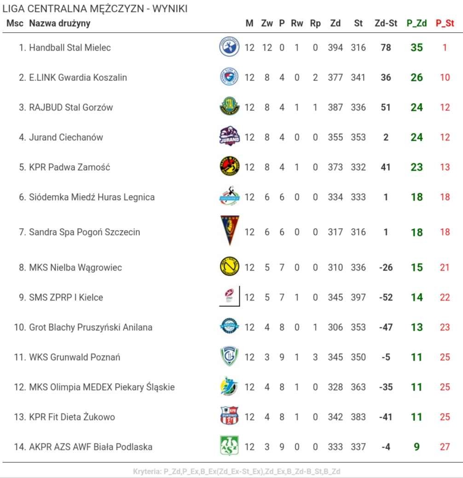Sort by the red P_St header

click(x=445, y=23)
